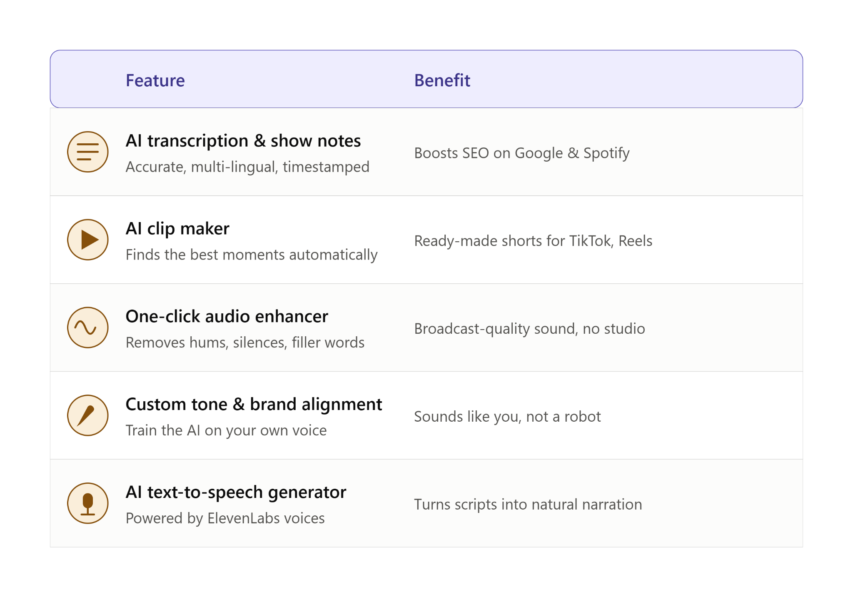
Task: Click the play triangle clip maker icon
Action: [88, 240]
